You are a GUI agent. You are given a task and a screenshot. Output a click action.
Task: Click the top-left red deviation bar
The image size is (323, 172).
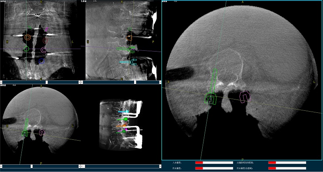199,162
